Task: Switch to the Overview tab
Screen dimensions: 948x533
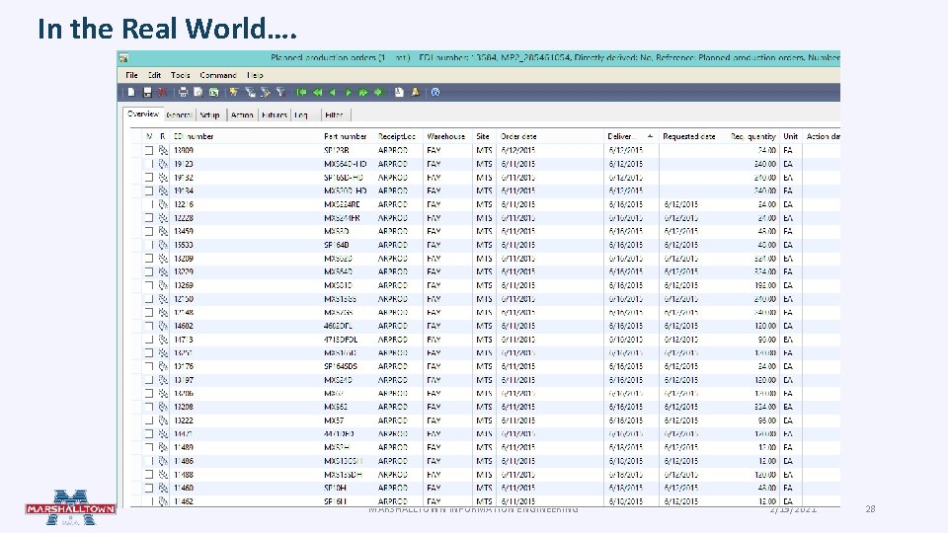Action: [x=142, y=114]
